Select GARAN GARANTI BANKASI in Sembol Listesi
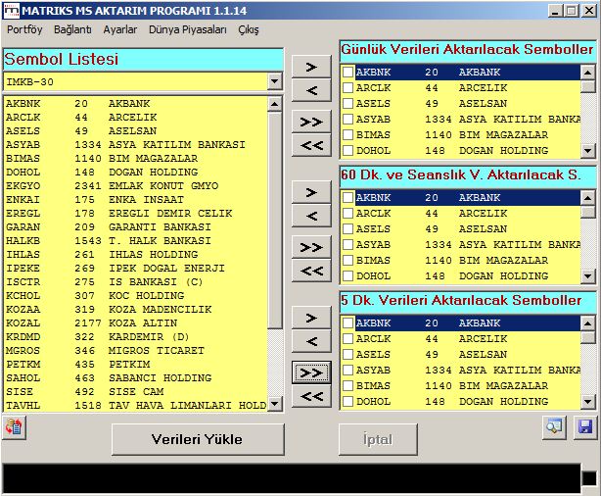The width and height of the screenshot is (601, 496). (x=136, y=226)
